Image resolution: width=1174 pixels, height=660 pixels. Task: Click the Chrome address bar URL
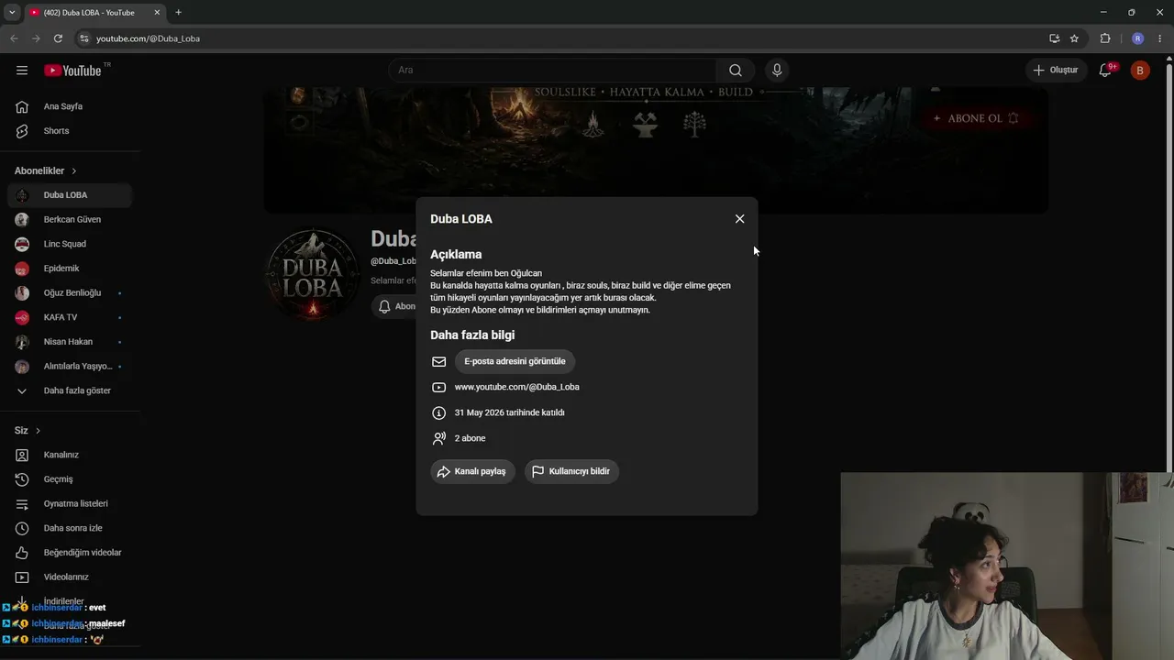point(148,38)
